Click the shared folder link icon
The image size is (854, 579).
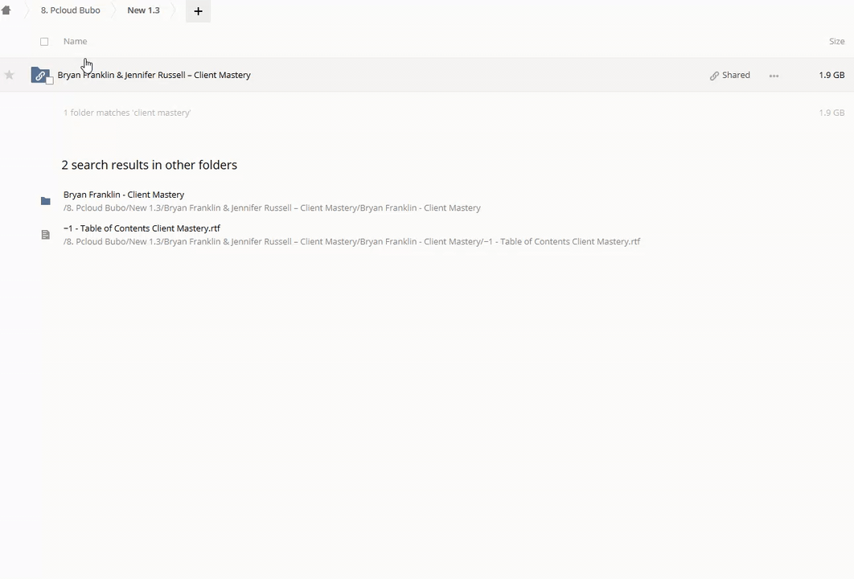(x=39, y=75)
